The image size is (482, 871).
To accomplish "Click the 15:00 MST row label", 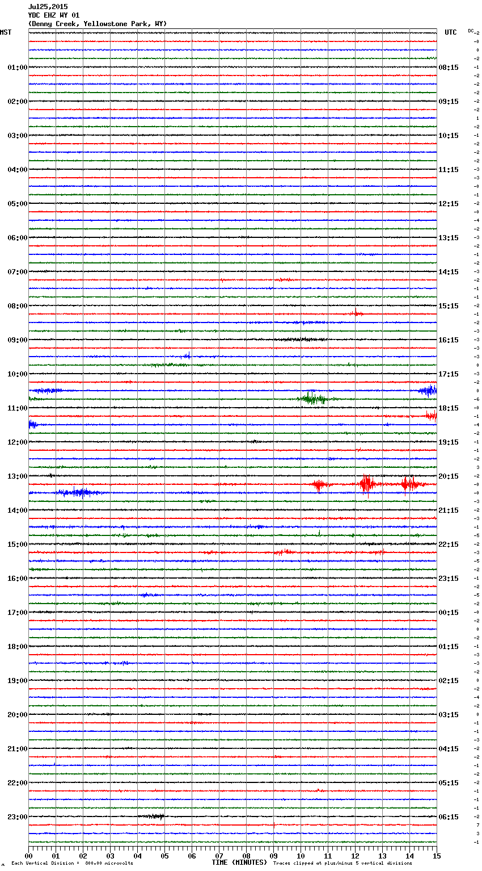I will point(18,545).
